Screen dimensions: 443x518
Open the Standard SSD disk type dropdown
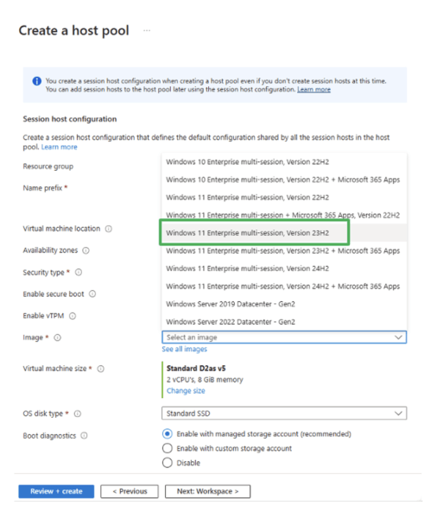click(284, 414)
